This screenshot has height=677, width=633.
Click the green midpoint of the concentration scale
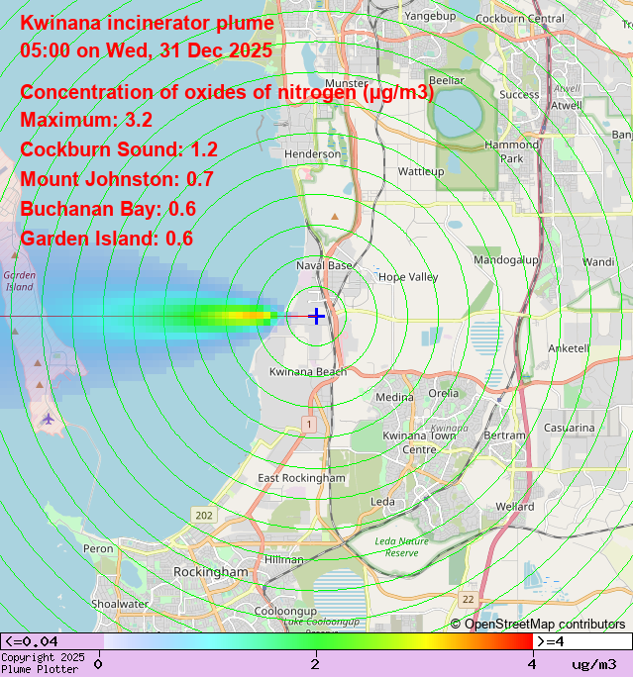coord(315,641)
